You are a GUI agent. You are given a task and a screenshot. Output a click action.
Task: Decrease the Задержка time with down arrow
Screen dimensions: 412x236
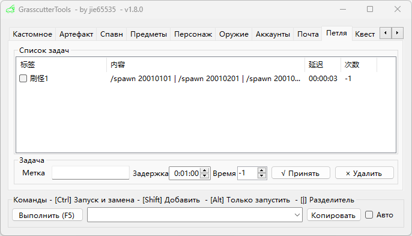[x=204, y=176]
